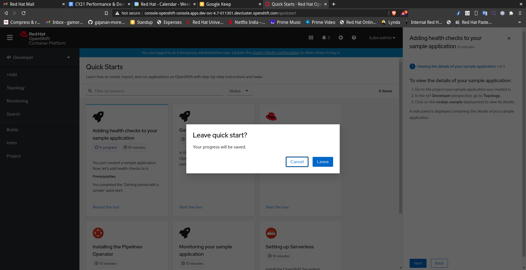Image resolution: width=526 pixels, height=270 pixels.
Task: Click the address bar URL
Action: coord(220,13)
